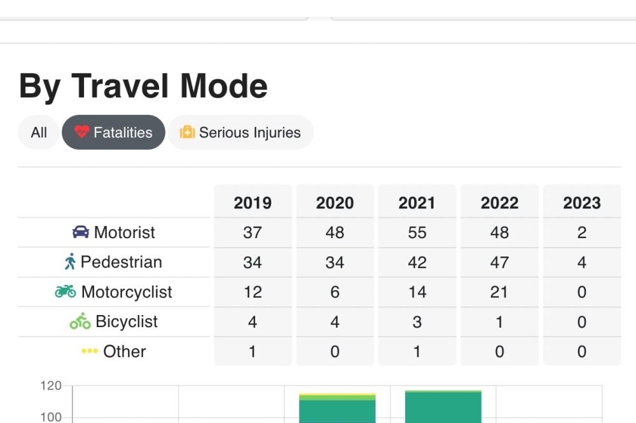The height and width of the screenshot is (423, 636).
Task: Click the Pedestrian walking icon
Action: 70,261
